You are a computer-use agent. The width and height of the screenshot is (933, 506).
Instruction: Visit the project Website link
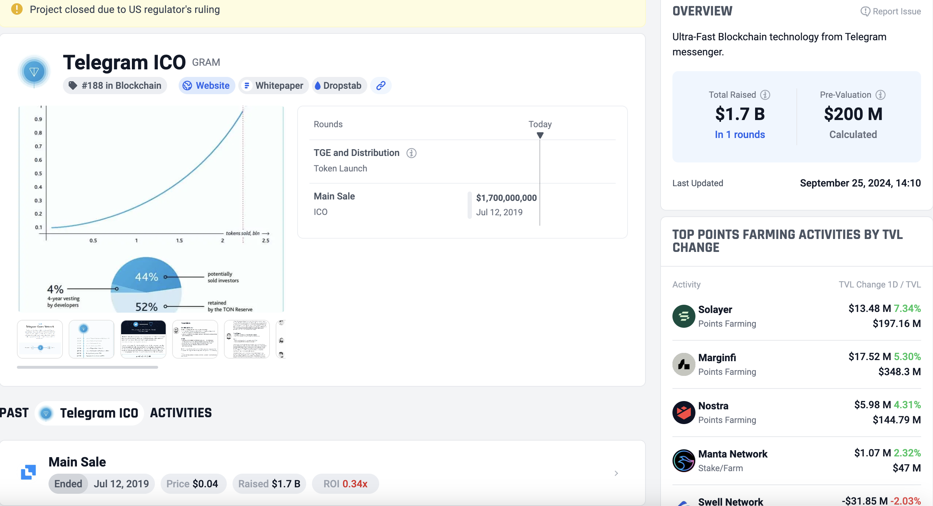click(x=207, y=86)
